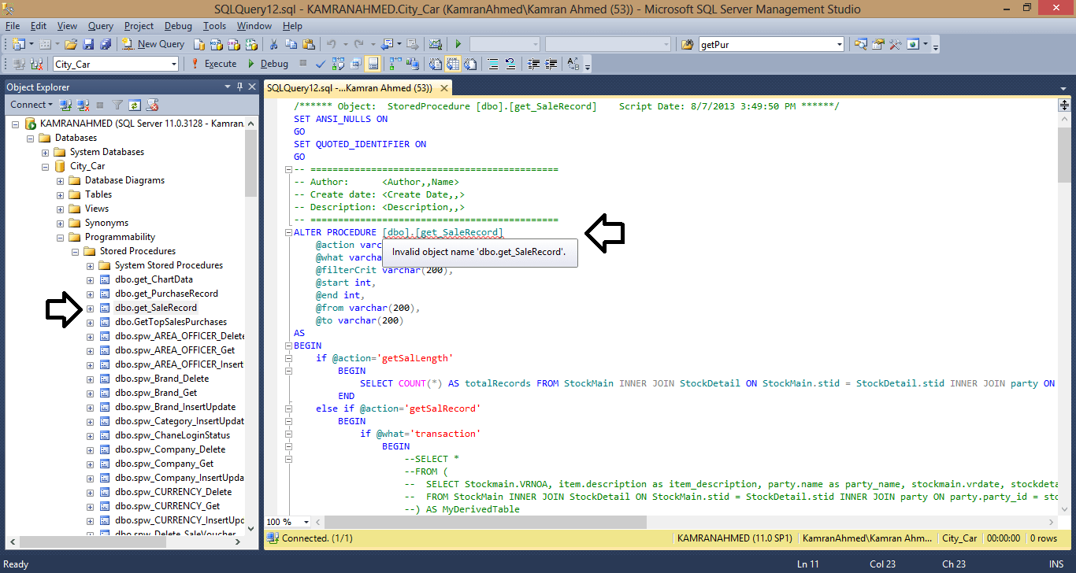Click the Save All icon
The image size is (1076, 573).
[x=105, y=44]
